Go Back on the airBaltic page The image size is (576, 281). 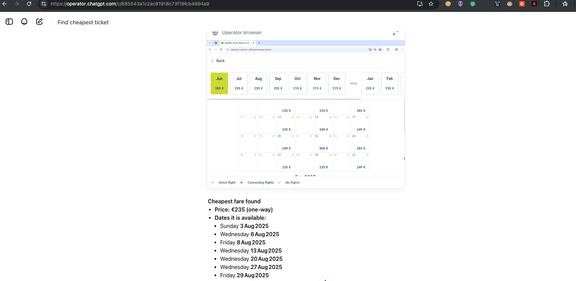(x=218, y=61)
